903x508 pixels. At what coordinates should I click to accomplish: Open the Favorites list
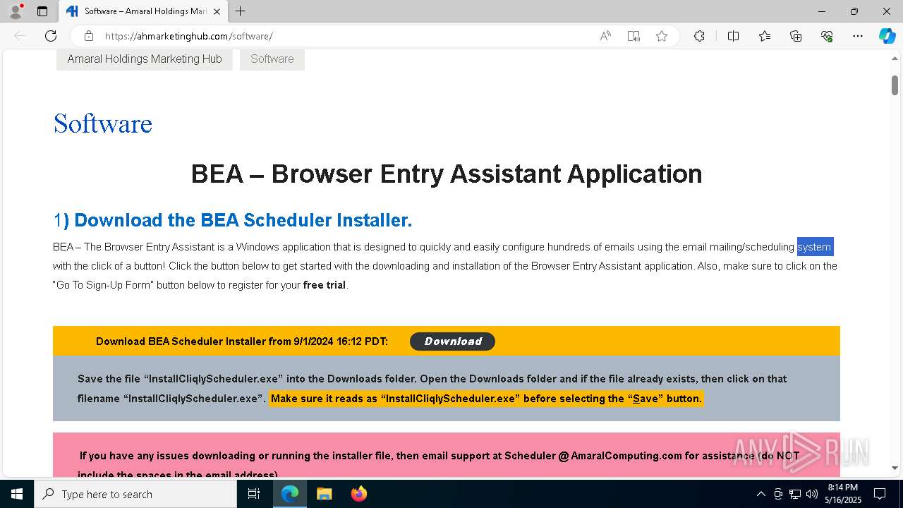pos(765,36)
